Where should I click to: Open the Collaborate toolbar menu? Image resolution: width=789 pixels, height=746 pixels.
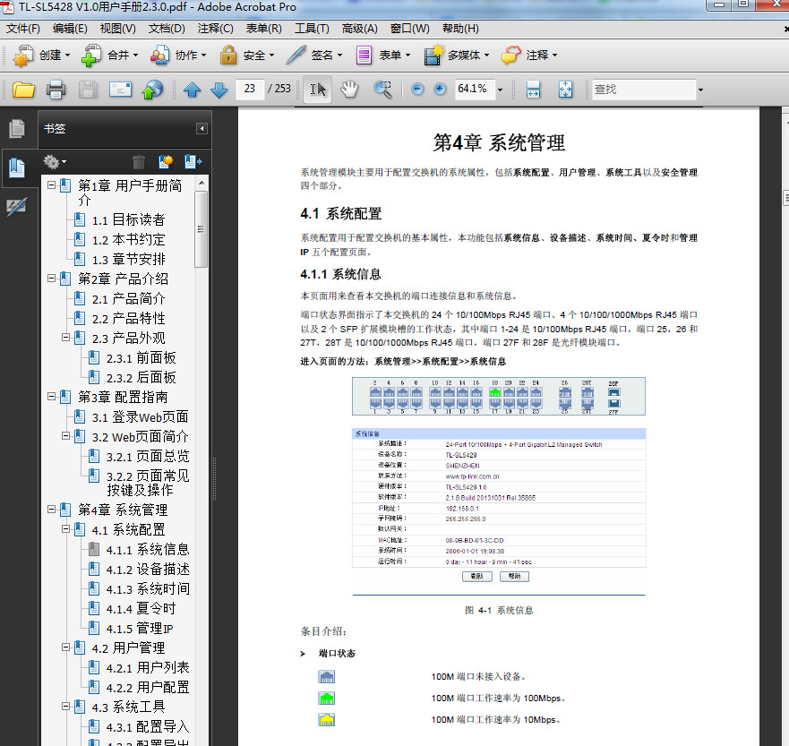[x=178, y=56]
